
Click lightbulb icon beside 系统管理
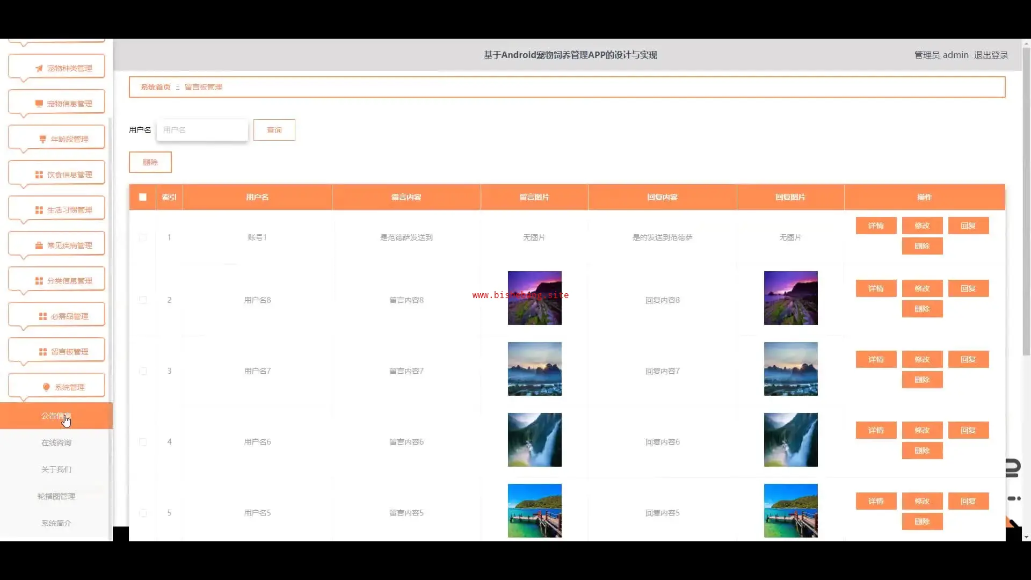[x=46, y=387]
